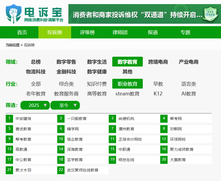Click the 电诉宝 shield fist logo
221x181 pixels.
(x=14, y=14)
